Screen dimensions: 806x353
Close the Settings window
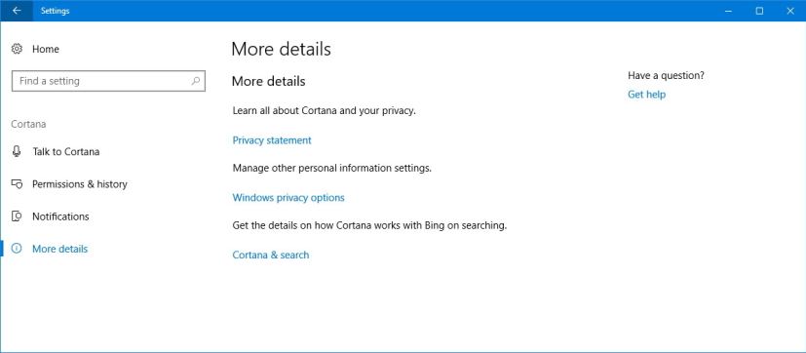coord(790,11)
